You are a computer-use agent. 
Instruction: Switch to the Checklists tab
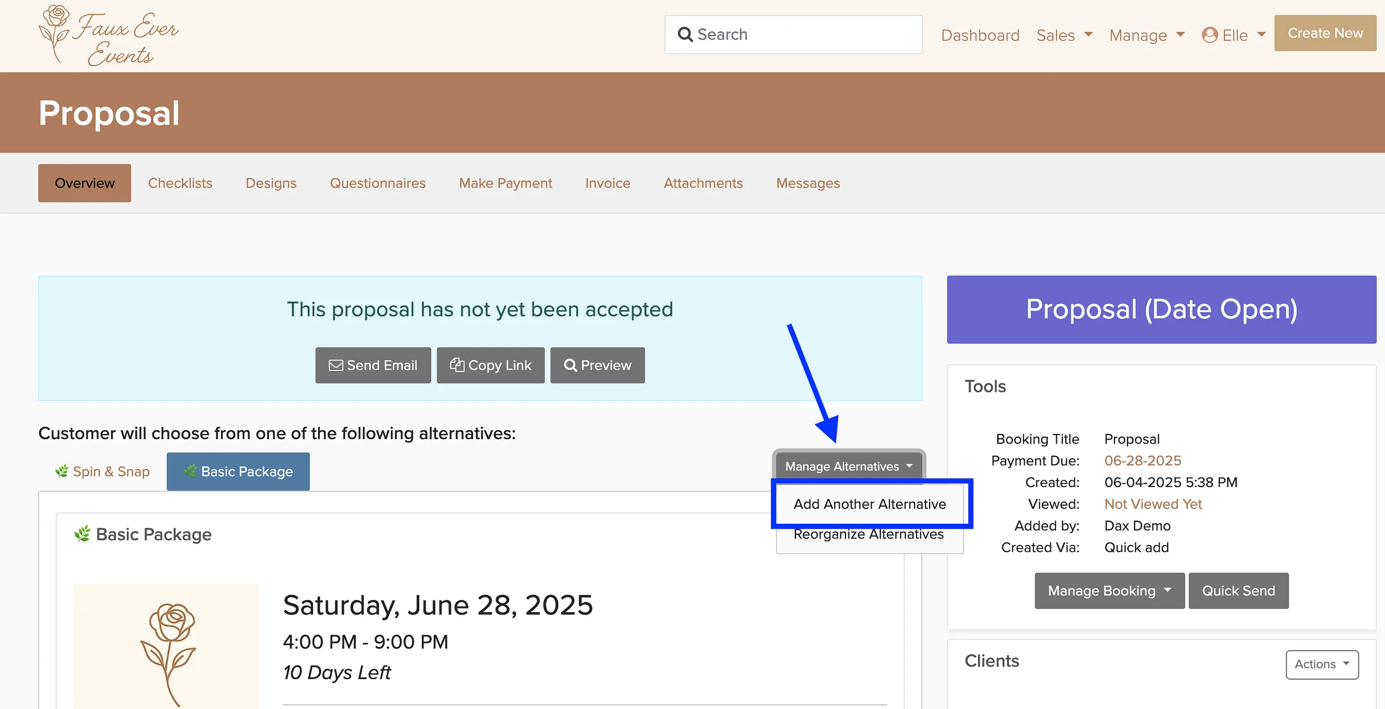pyautogui.click(x=180, y=183)
